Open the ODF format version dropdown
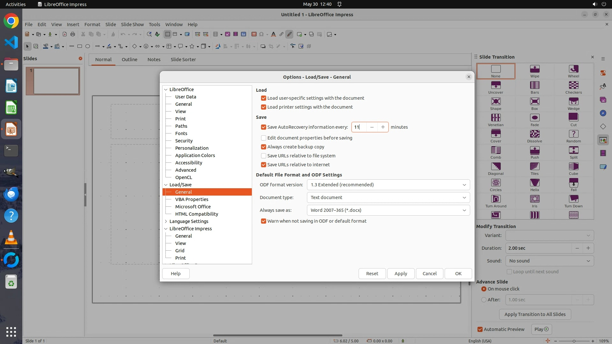The image size is (612, 344). pos(388,185)
